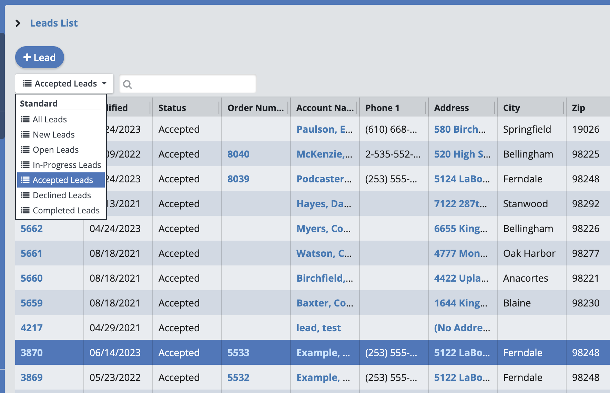
Task: Click the list icon beside New Leads
Action: (25, 134)
